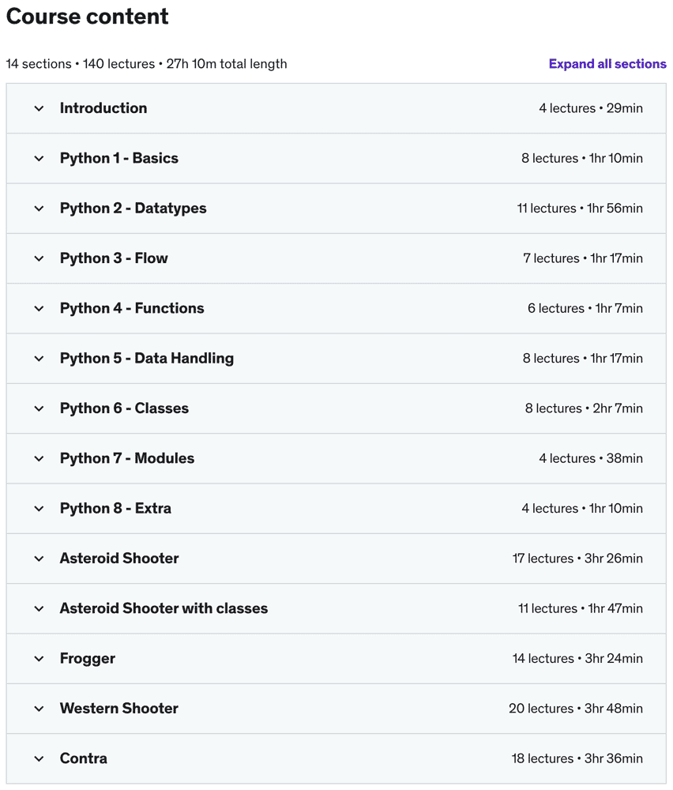Expand Python 6 - Classes arrow icon
Viewport: 673px width, 790px height.
(x=39, y=408)
